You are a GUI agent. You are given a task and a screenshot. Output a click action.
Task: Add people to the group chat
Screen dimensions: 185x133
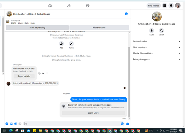pos(61,44)
